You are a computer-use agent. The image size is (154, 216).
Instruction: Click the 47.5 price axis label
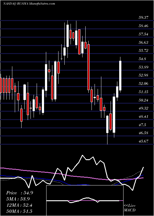coord(142,125)
